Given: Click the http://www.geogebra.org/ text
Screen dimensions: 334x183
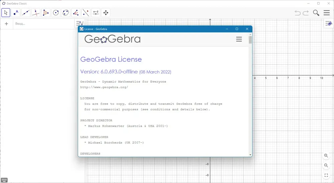Looking at the screenshot, I should tap(104, 87).
